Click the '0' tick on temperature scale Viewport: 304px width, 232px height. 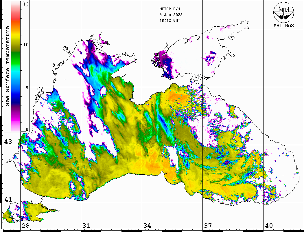tap(27, 129)
